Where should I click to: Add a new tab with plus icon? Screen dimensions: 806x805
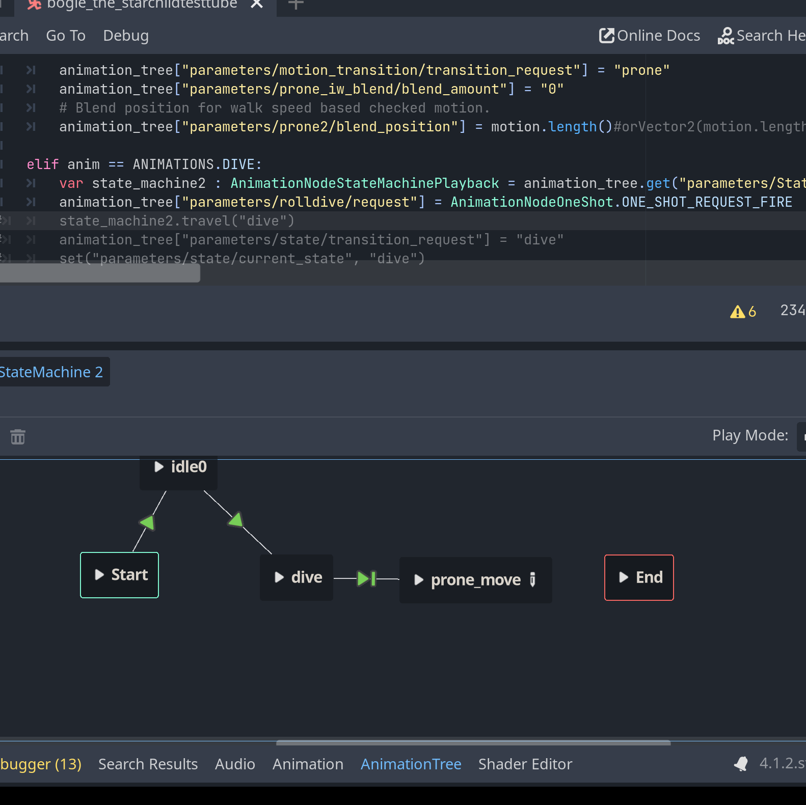pos(295,5)
